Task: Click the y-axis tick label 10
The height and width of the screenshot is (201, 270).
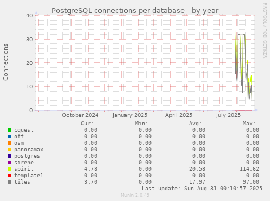Action: point(29,87)
